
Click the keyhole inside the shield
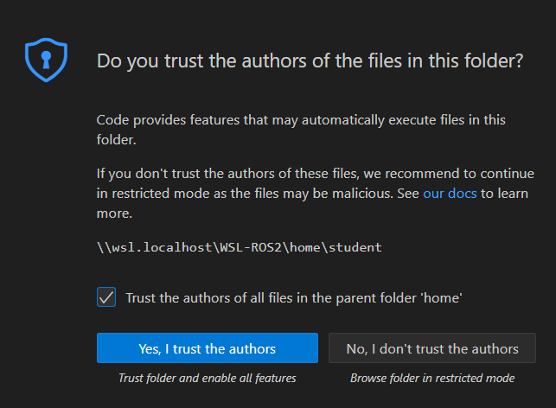[43, 58]
